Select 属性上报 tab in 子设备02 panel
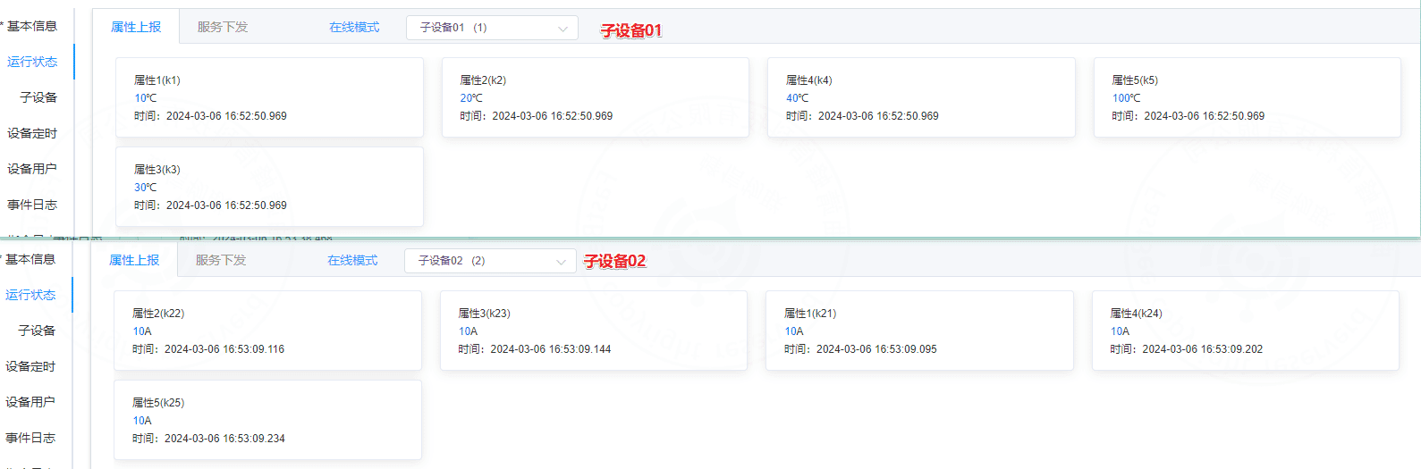 (134, 260)
